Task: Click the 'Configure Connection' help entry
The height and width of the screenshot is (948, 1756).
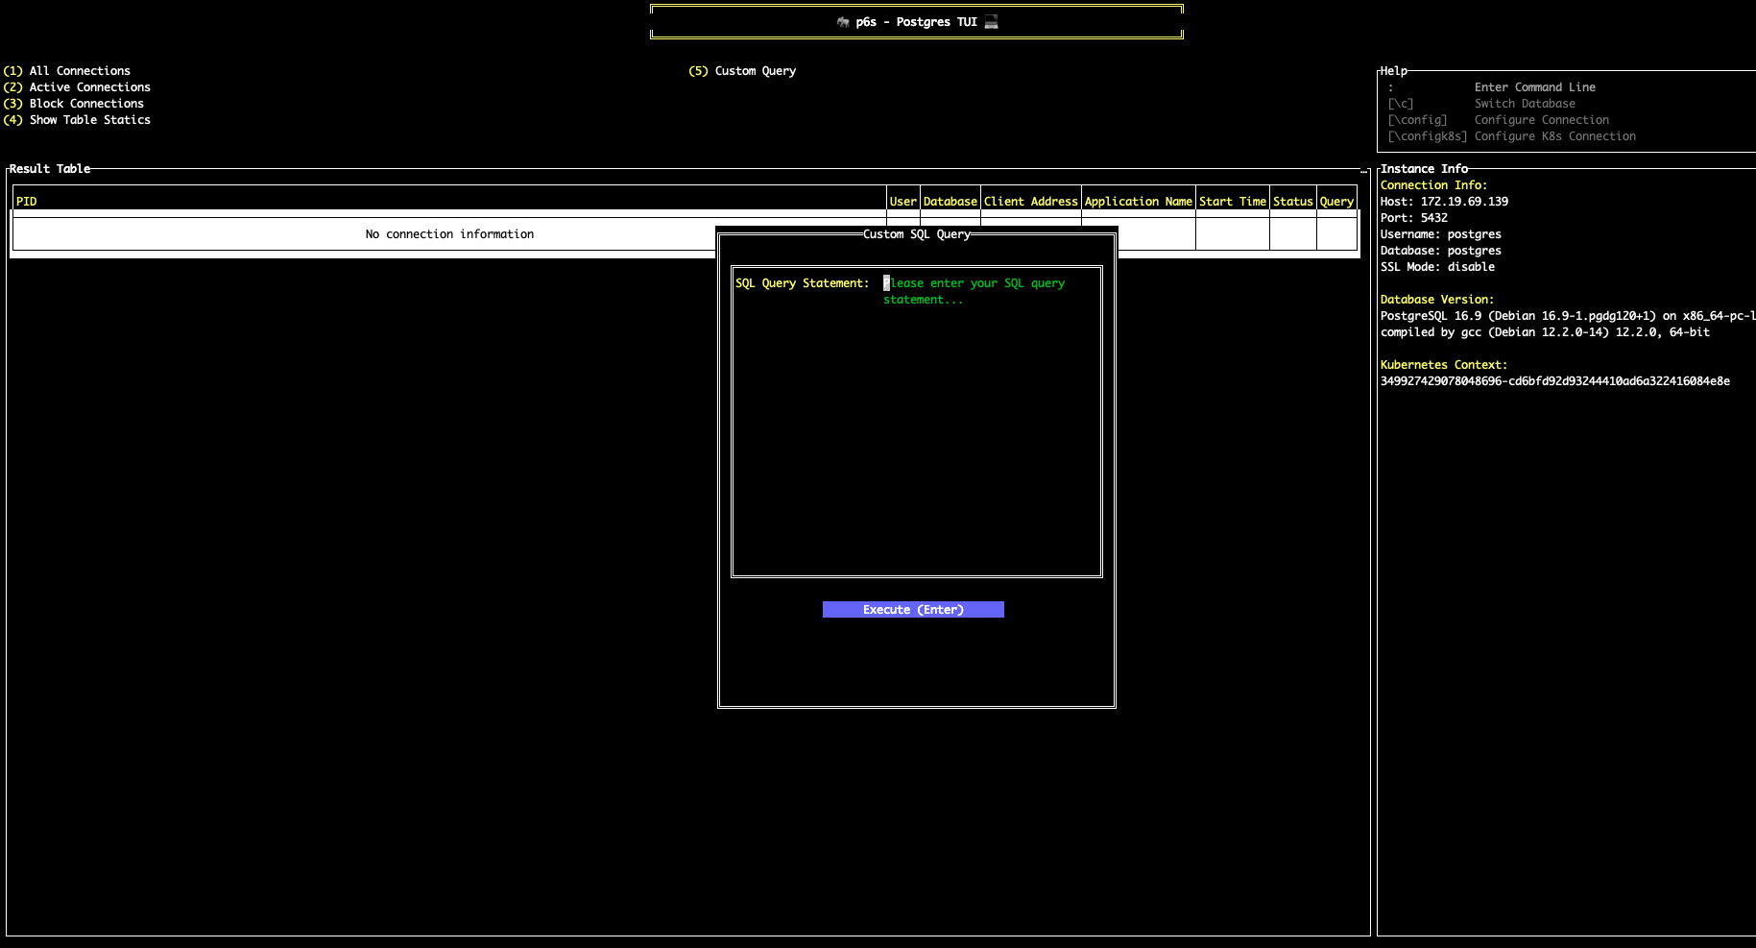Action: coord(1542,120)
